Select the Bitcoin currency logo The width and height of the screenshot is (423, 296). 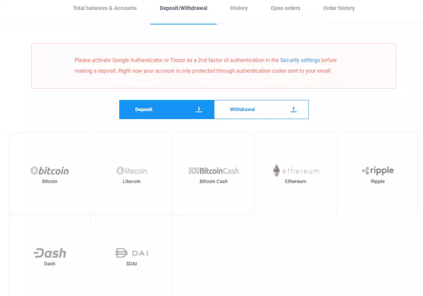(x=49, y=171)
